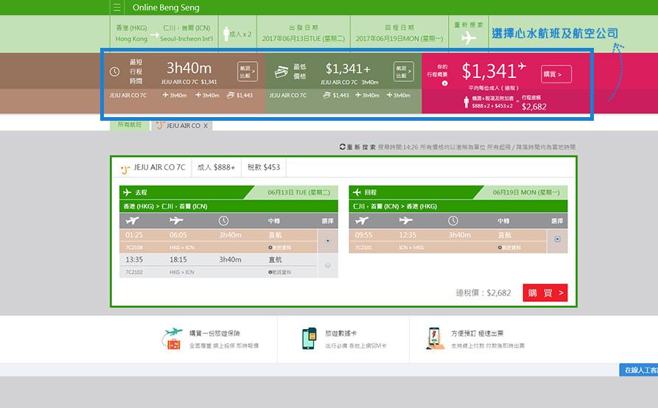Click the red 購買 purchase button
This screenshot has width=658, height=408.
coord(545,292)
